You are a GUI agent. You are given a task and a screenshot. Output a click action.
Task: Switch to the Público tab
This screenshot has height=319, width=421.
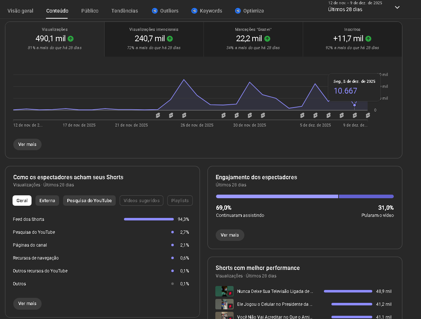pyautogui.click(x=90, y=11)
